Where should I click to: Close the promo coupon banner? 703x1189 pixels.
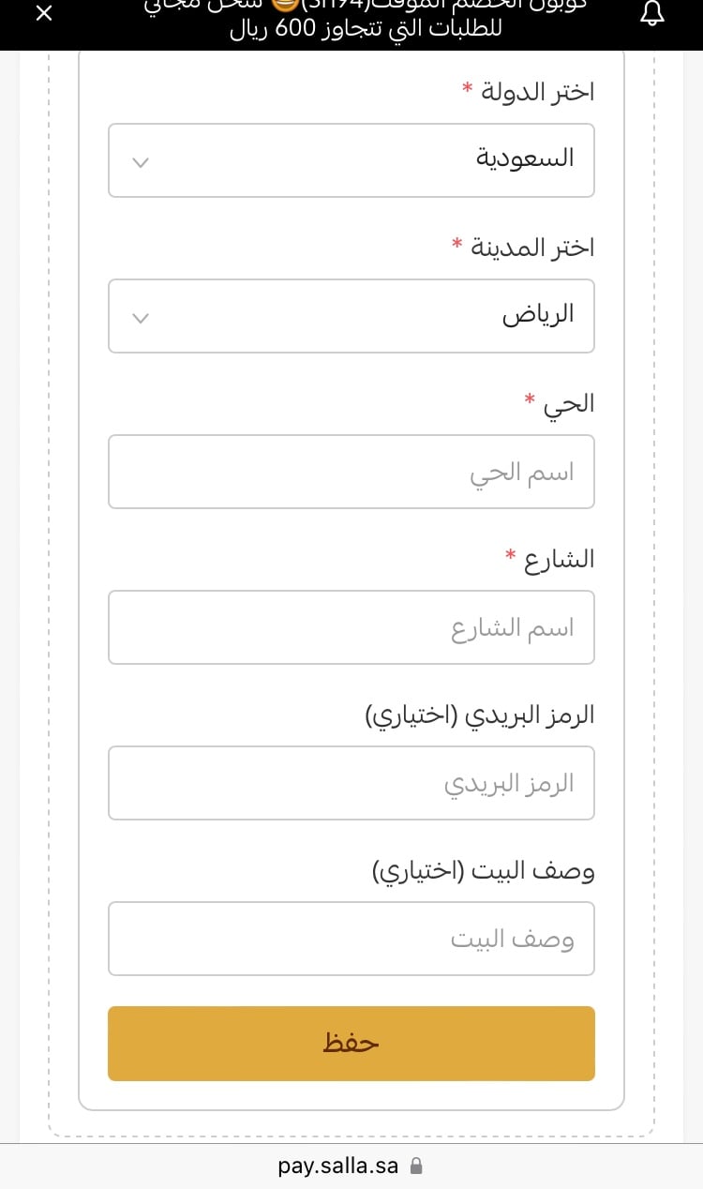(43, 14)
